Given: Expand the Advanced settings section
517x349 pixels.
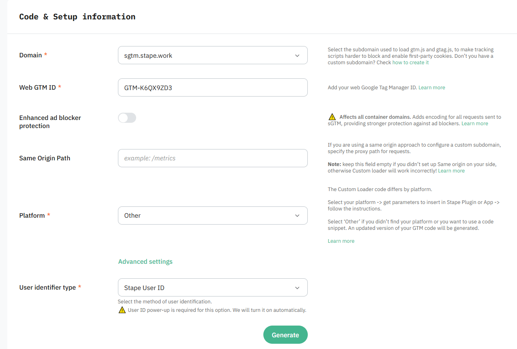Looking at the screenshot, I should click(x=145, y=262).
